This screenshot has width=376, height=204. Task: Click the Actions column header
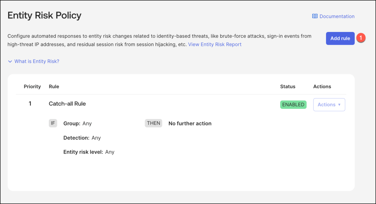point(322,86)
